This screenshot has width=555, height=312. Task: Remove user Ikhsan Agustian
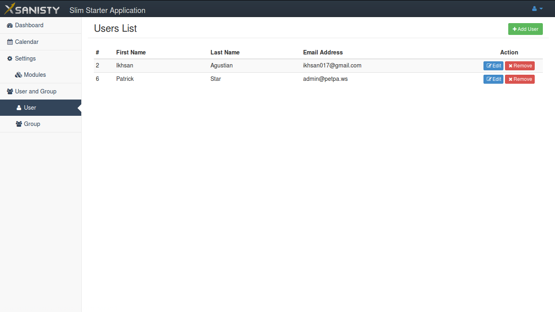pyautogui.click(x=520, y=66)
